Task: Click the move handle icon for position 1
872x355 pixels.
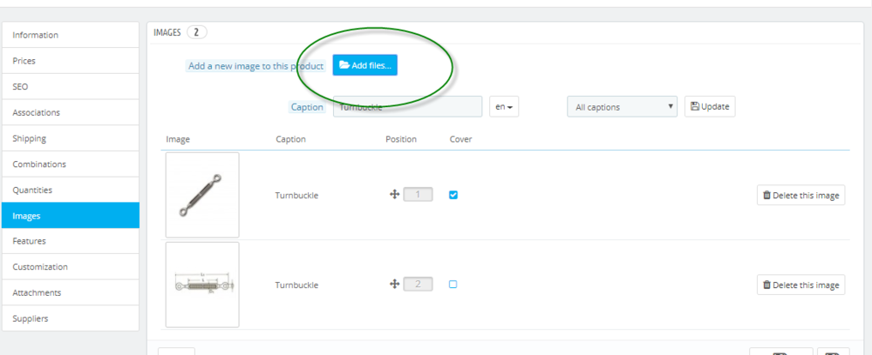Action: click(394, 195)
